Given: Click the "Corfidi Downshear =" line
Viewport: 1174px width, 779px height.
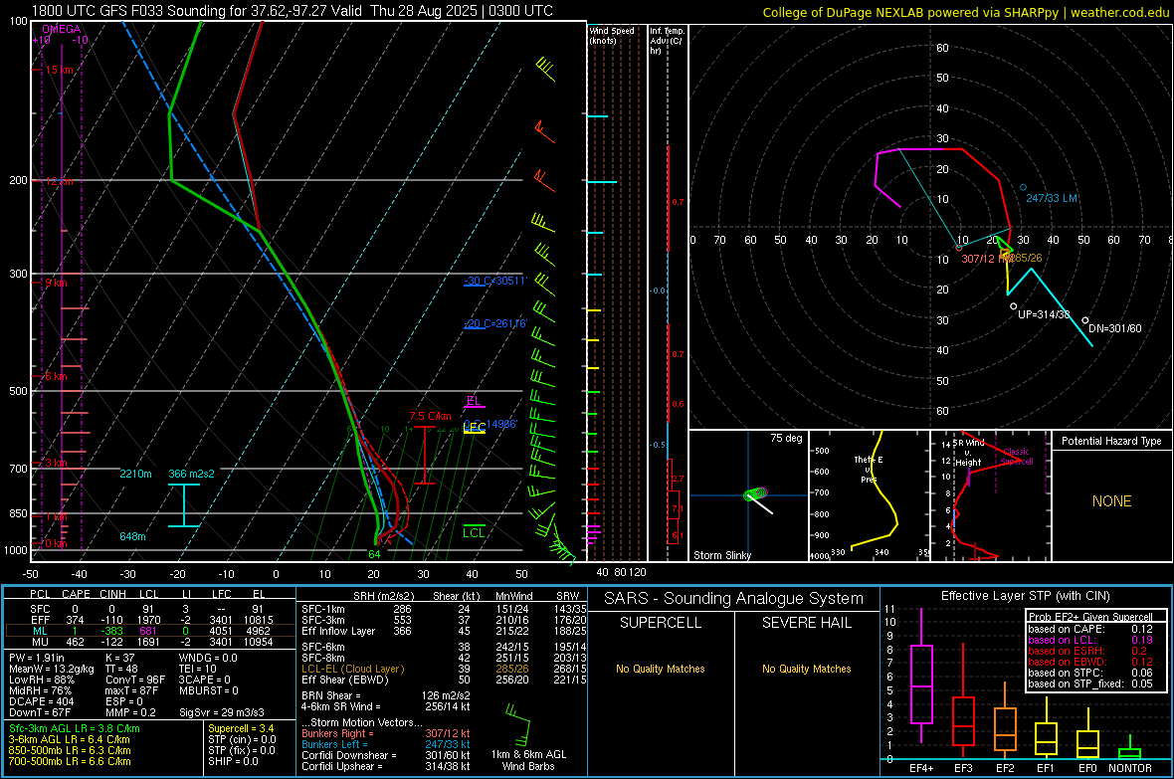Looking at the screenshot, I should point(386,756).
